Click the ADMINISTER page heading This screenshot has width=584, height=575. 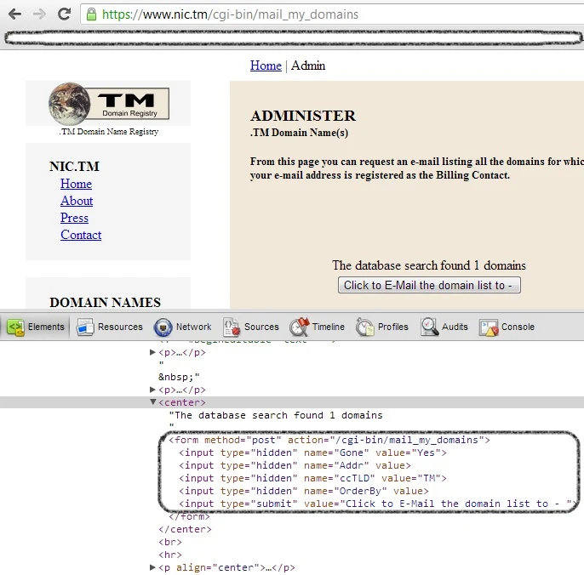point(303,116)
